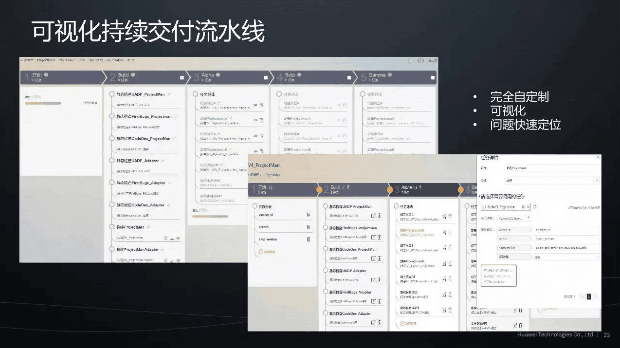Expand 静态检查CodeDex_ProjectMan task chevron in back window
Screen dimensions: 620x348
pos(174,138)
